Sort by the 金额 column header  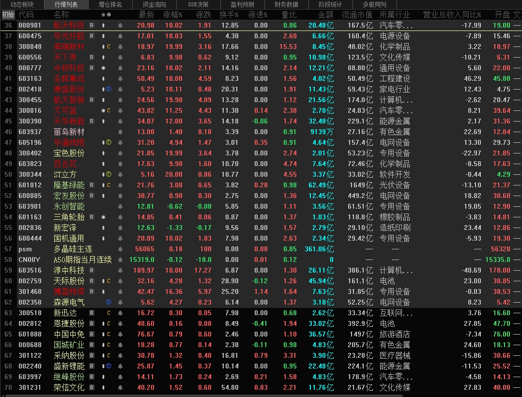(325, 15)
